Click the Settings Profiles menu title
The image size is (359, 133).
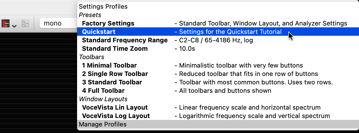103,7
